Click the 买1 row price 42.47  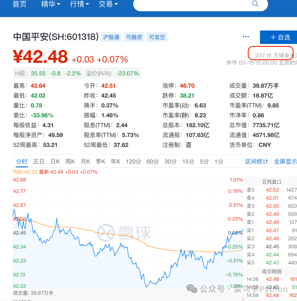click(272, 230)
